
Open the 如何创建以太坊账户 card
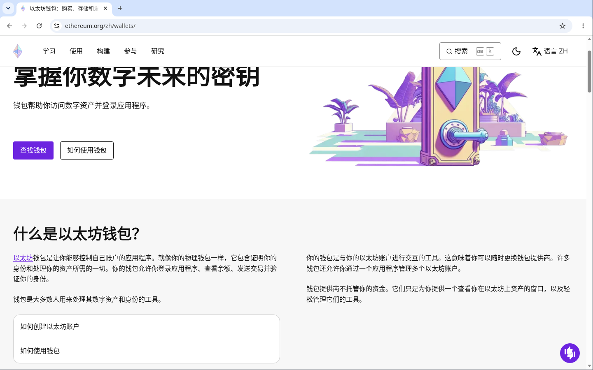pyautogui.click(x=147, y=327)
